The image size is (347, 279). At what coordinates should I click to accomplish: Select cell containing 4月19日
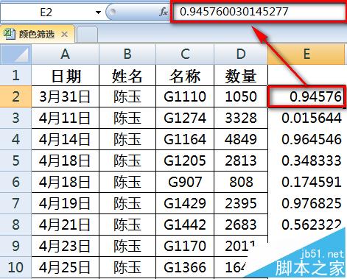[66, 203]
